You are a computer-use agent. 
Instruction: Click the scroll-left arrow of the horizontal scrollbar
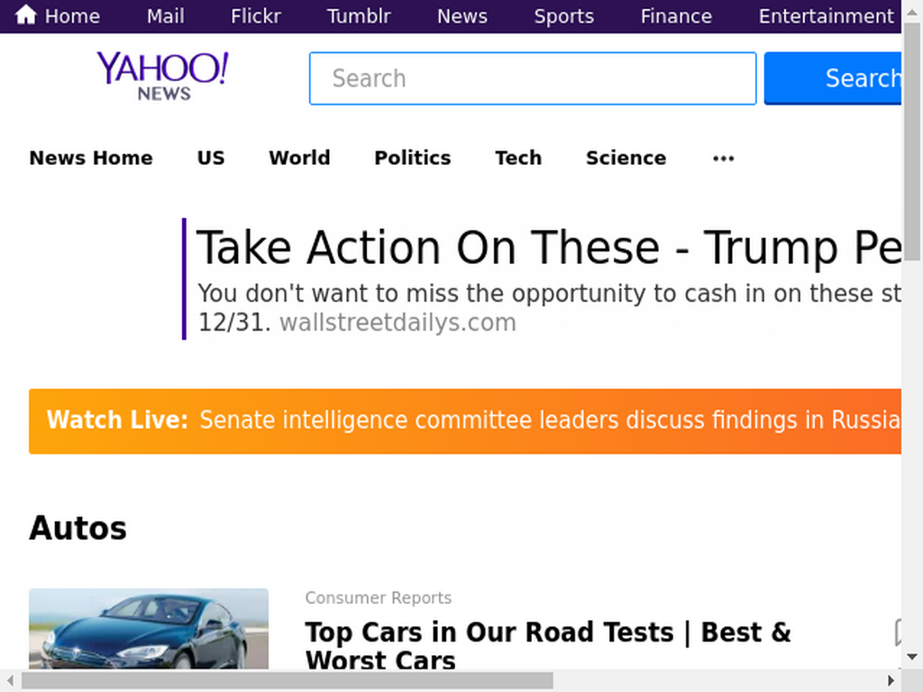10,681
